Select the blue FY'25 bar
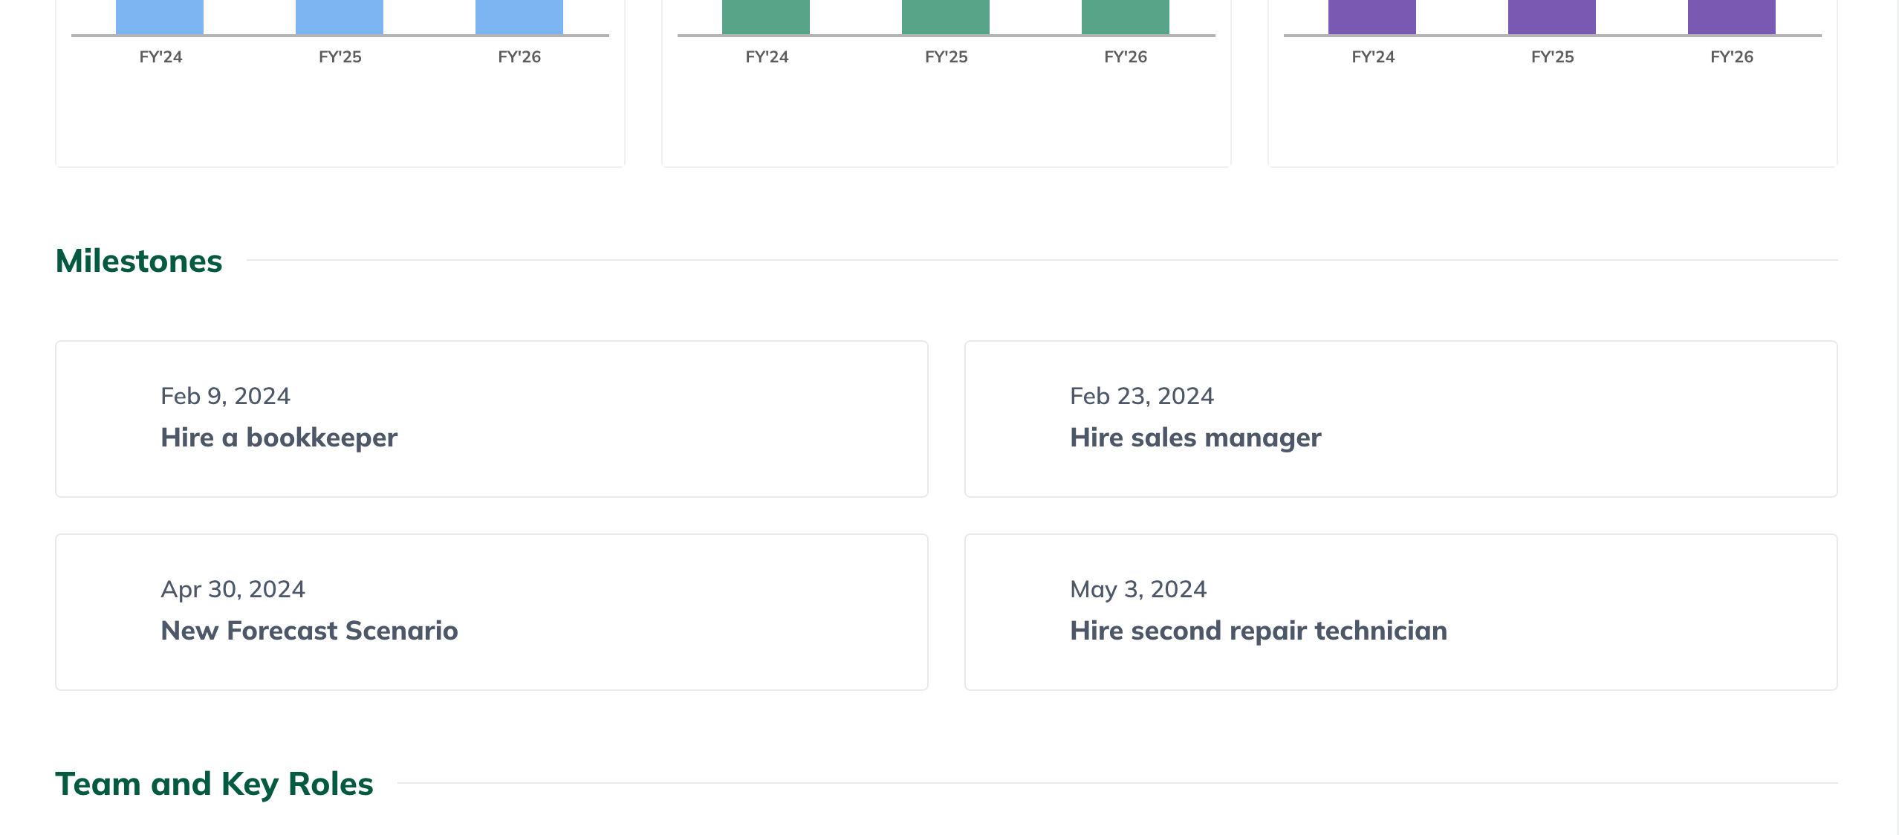 (340, 15)
